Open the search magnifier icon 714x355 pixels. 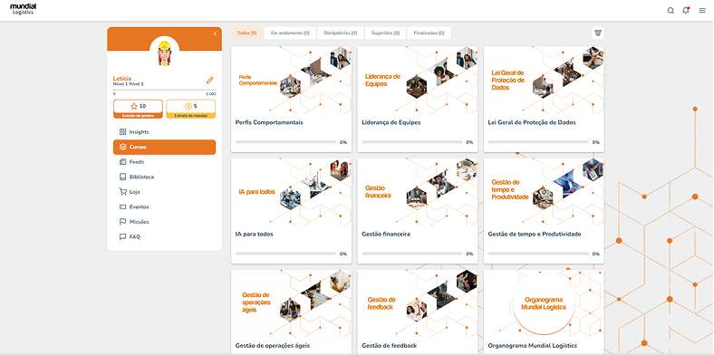[x=671, y=11]
